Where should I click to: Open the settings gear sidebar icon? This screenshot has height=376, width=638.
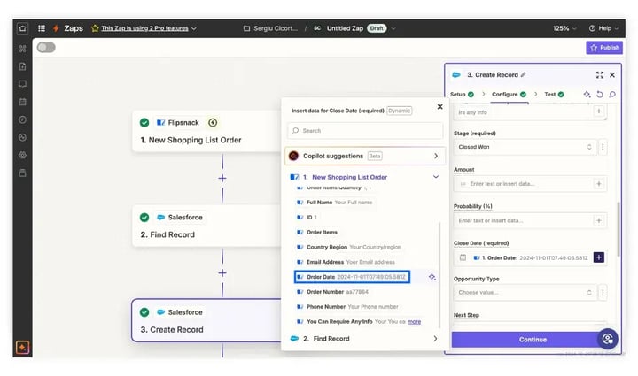[22, 155]
